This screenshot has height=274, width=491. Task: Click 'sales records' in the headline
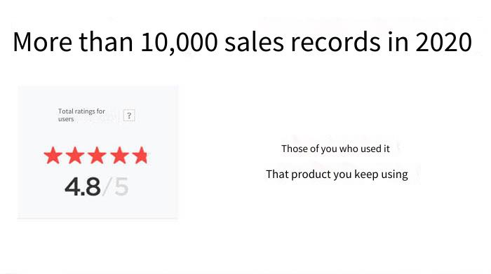tap(302, 42)
